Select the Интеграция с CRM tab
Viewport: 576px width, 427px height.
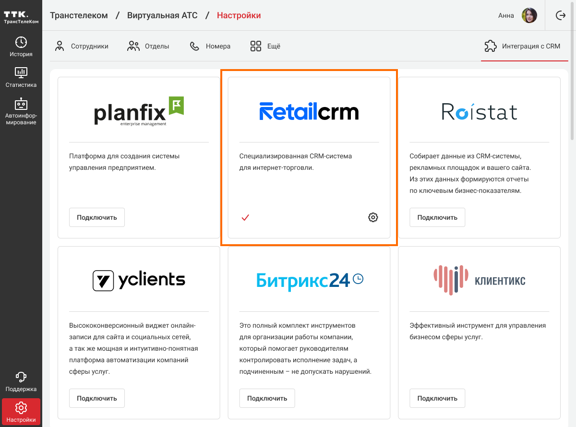pos(522,47)
